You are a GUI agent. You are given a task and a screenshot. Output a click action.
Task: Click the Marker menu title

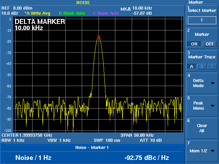[196, 2]
